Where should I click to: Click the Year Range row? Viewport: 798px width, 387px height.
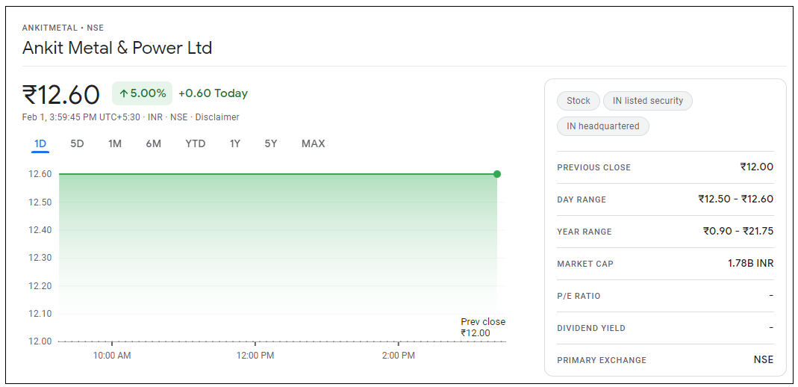coord(664,232)
